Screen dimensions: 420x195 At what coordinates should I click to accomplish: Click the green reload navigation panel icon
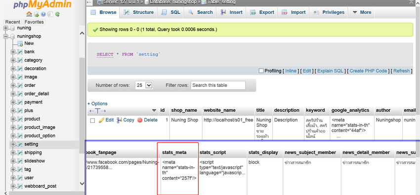tap(57, 14)
